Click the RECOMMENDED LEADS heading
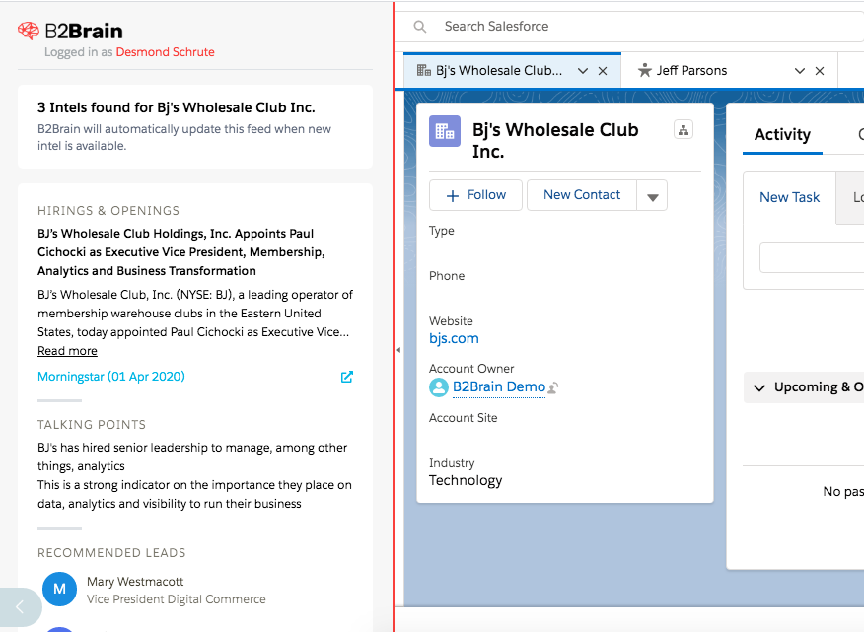 point(111,553)
